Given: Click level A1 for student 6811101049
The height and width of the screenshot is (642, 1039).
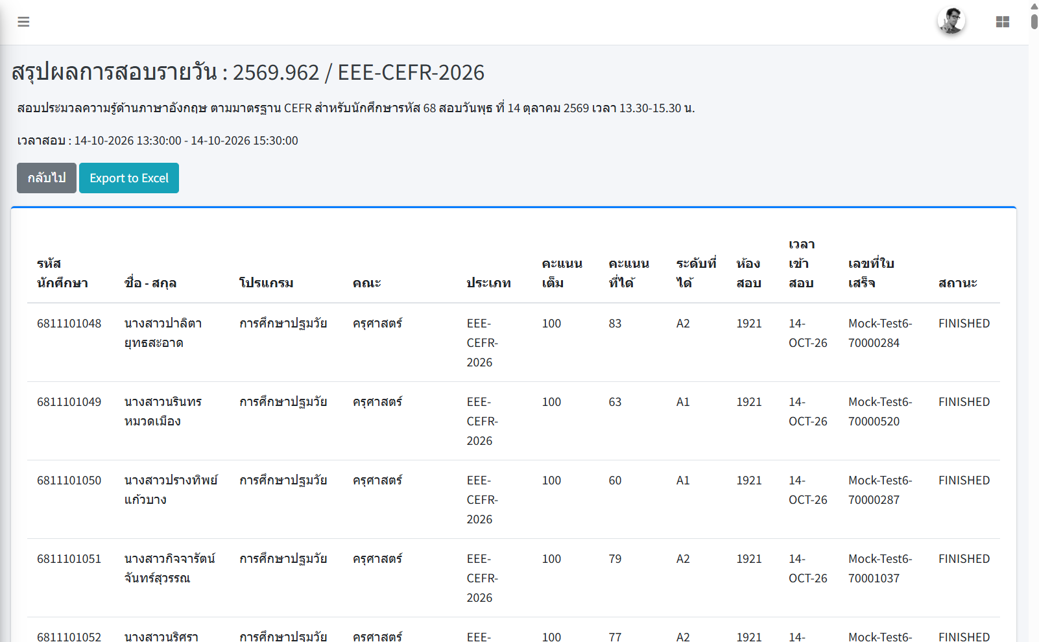Looking at the screenshot, I should 683,401.
